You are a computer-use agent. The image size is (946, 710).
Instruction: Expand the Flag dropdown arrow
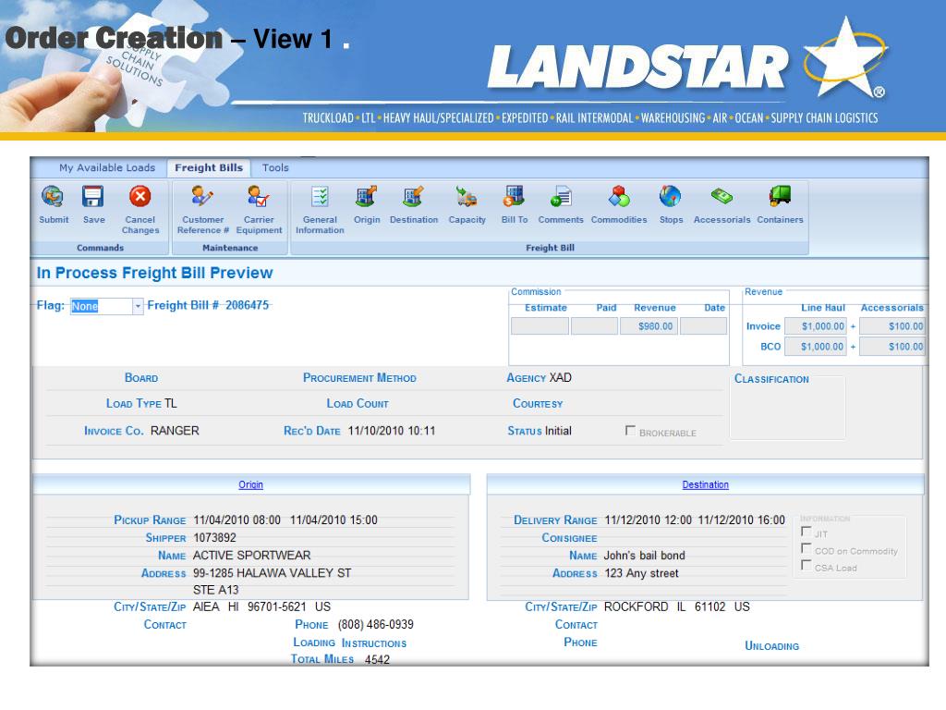click(x=138, y=306)
